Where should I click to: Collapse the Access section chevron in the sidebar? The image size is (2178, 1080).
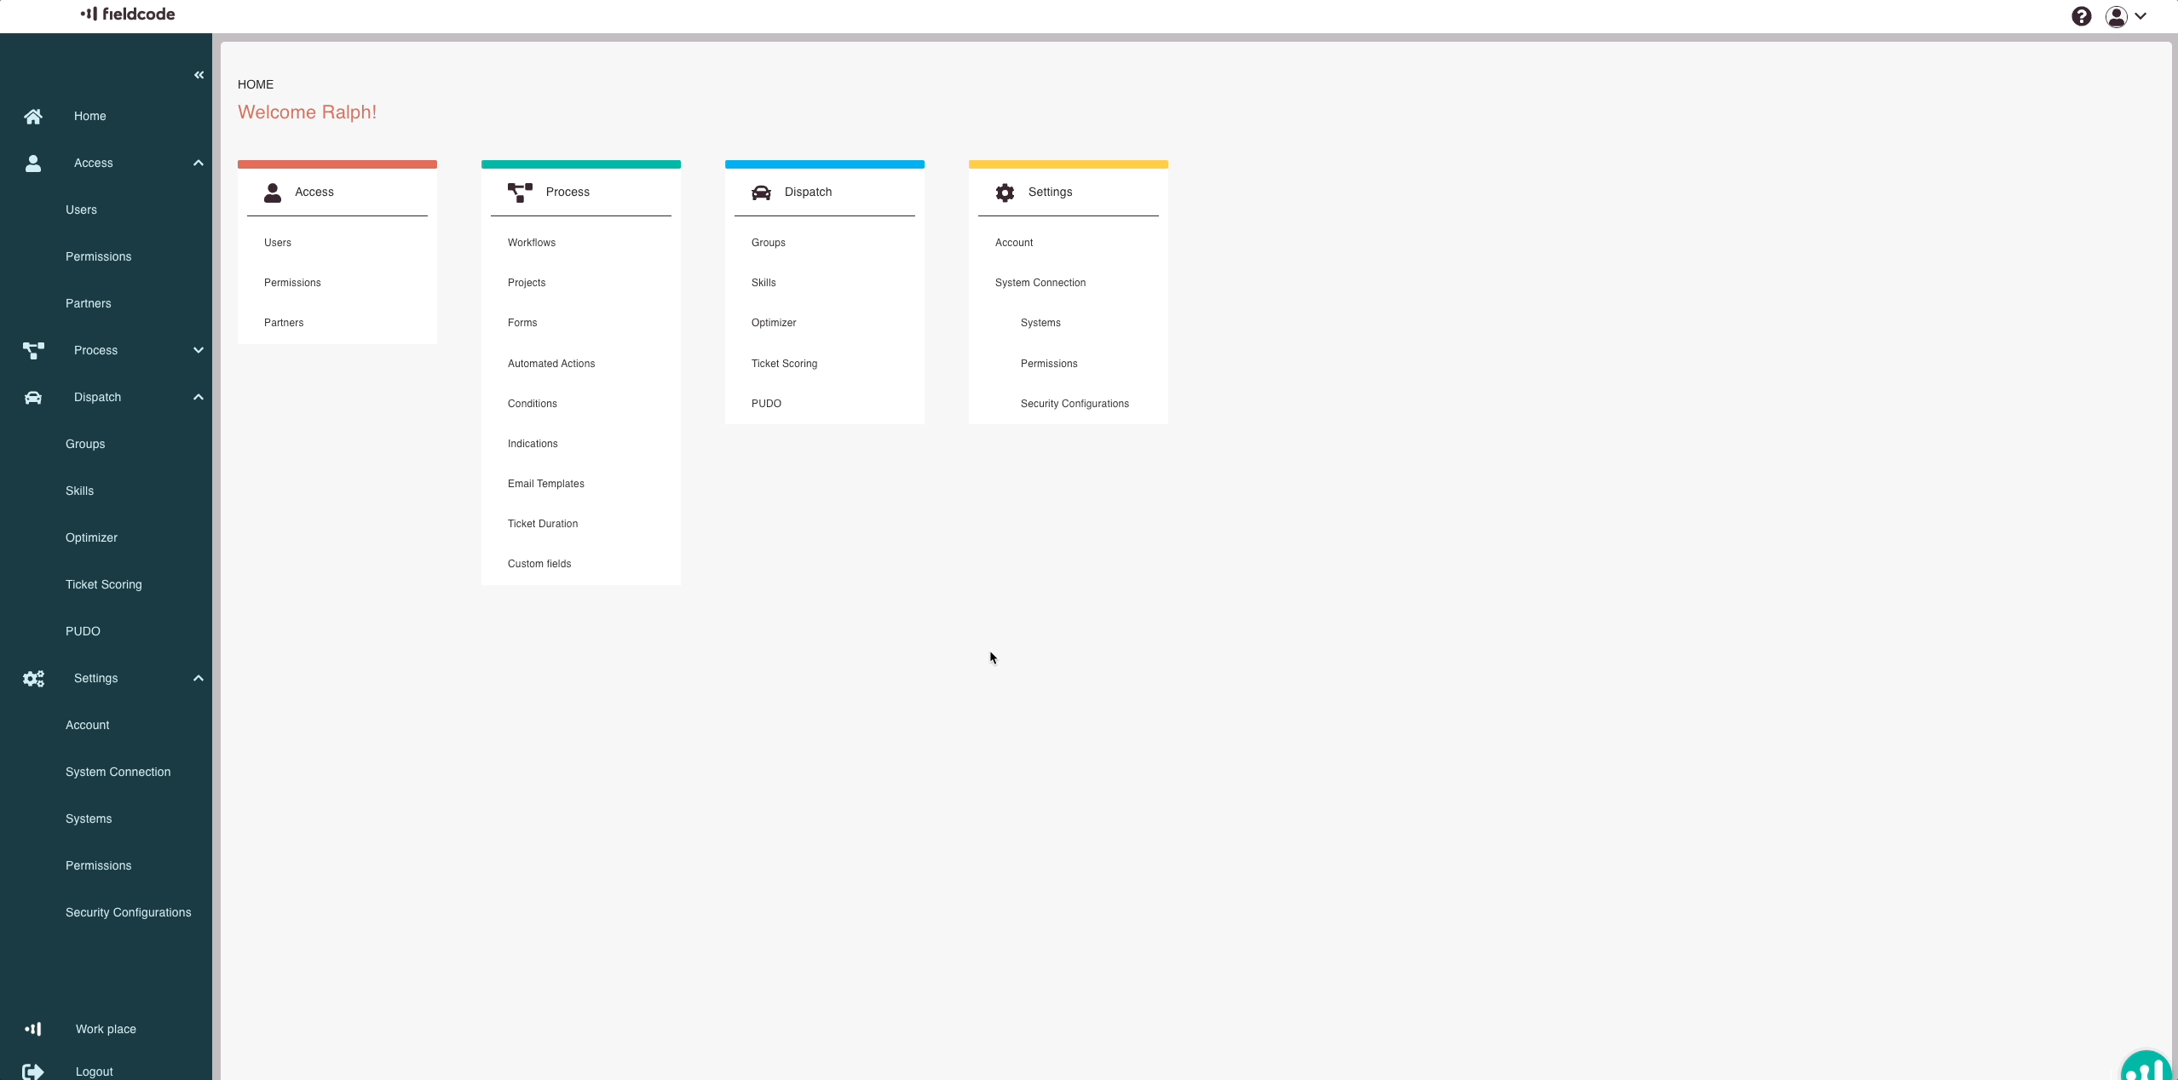199,163
